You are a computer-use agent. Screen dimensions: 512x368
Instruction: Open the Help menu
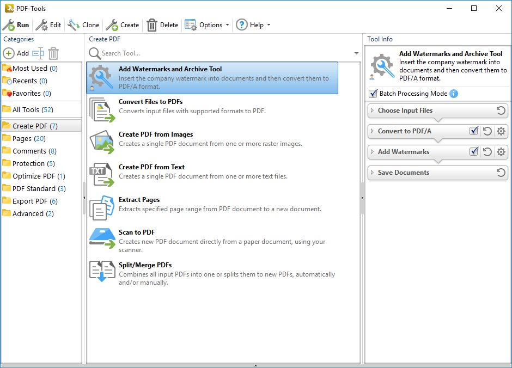pos(253,25)
